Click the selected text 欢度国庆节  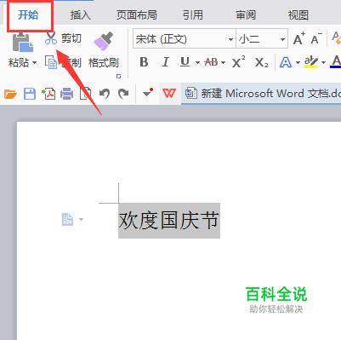click(x=169, y=221)
